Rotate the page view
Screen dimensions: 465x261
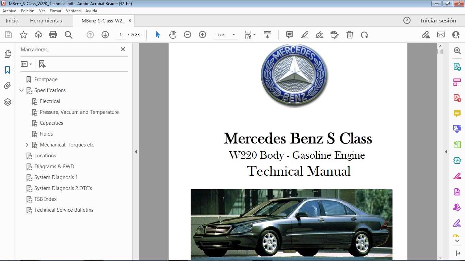[365, 35]
